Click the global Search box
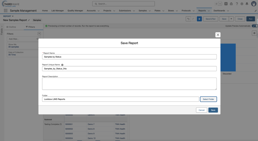 click(123, 4)
